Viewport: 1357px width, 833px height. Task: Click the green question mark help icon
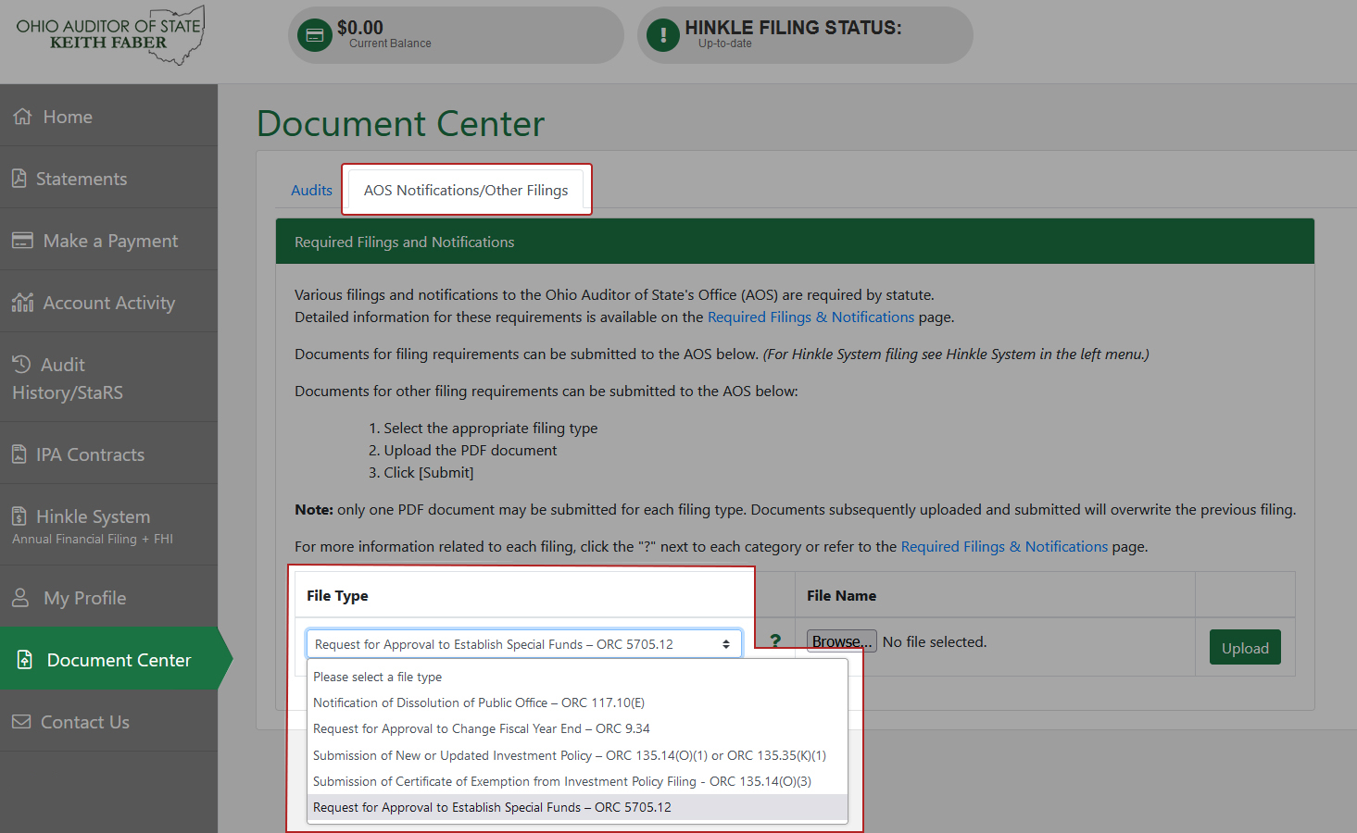point(775,641)
